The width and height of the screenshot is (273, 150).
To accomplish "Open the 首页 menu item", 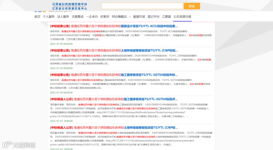I will click(37, 17).
